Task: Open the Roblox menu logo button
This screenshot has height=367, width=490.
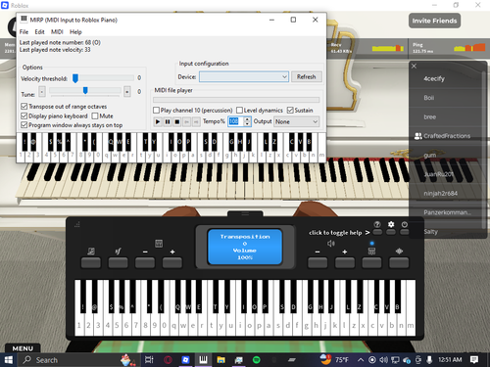Action: (12, 27)
